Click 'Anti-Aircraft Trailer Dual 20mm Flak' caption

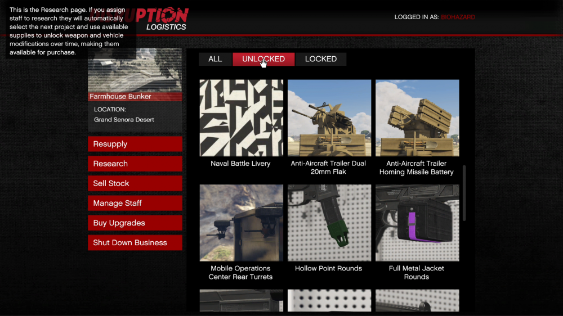click(328, 168)
